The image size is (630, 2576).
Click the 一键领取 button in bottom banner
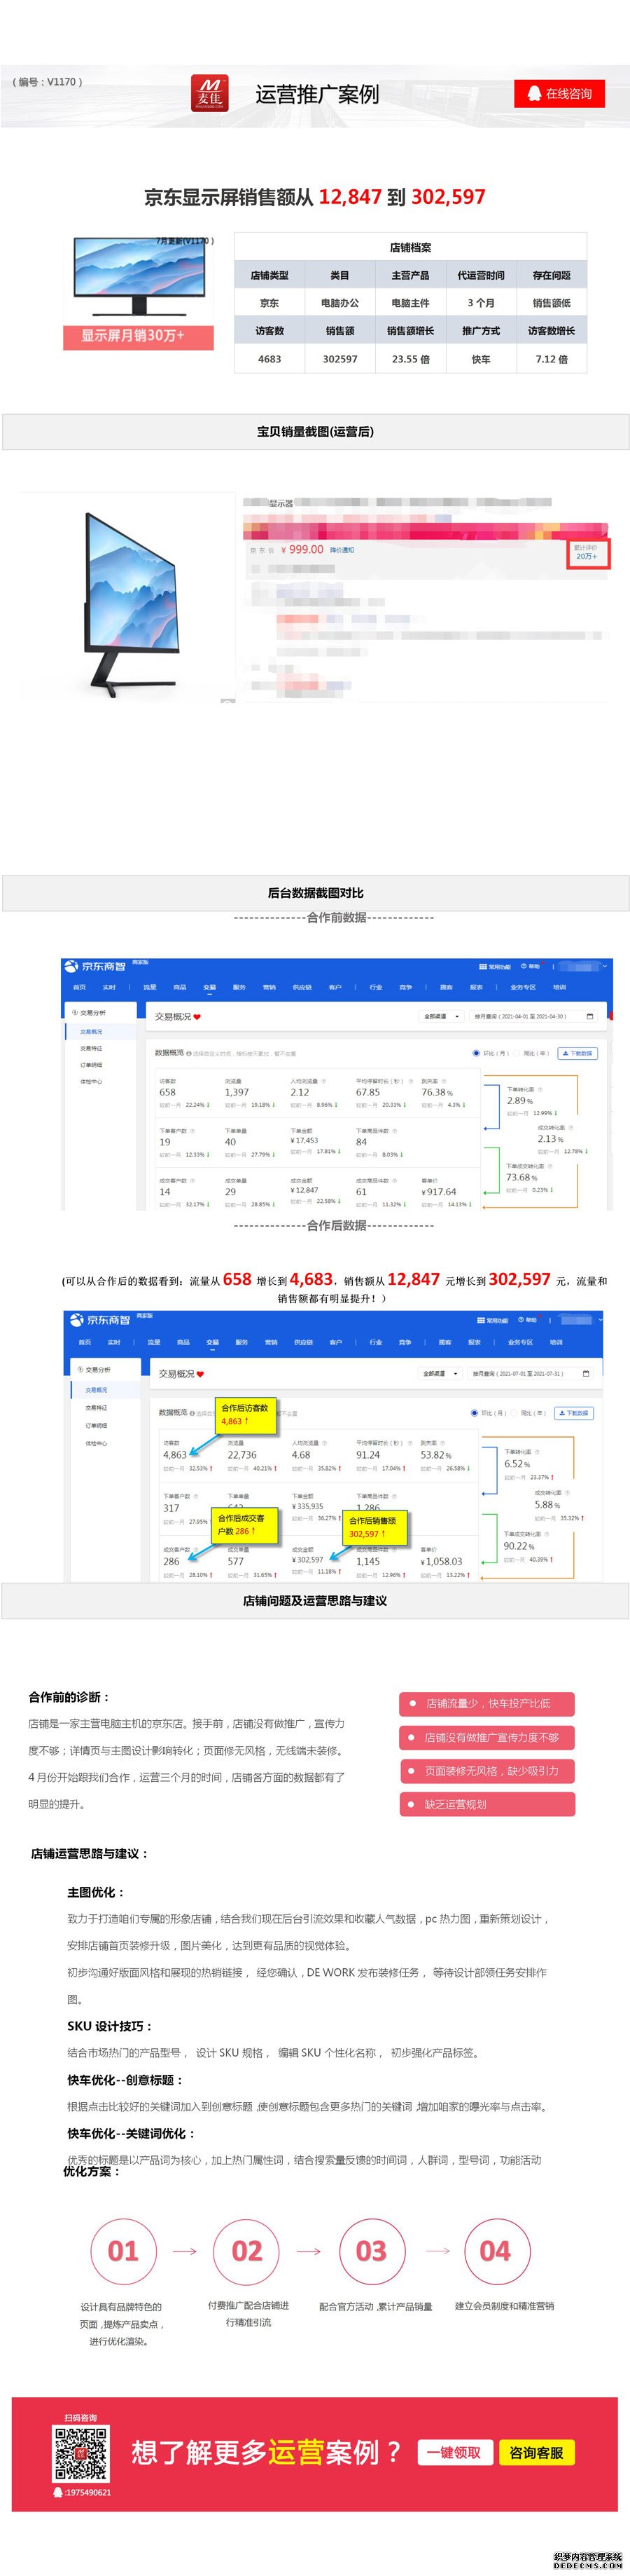(x=454, y=2452)
